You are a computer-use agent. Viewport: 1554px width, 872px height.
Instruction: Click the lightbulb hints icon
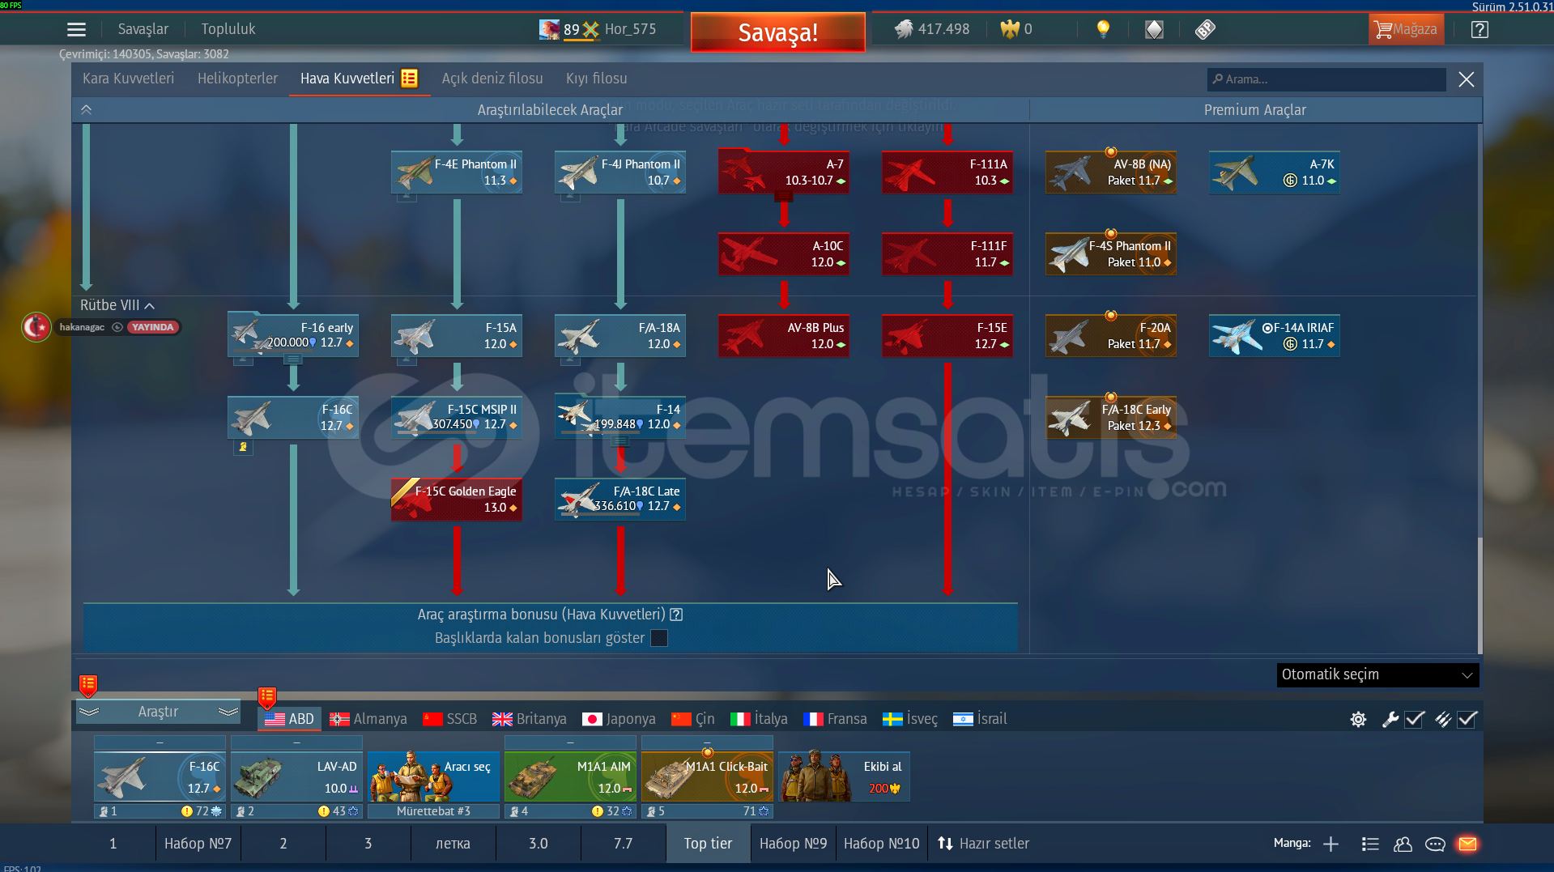coord(1103,29)
